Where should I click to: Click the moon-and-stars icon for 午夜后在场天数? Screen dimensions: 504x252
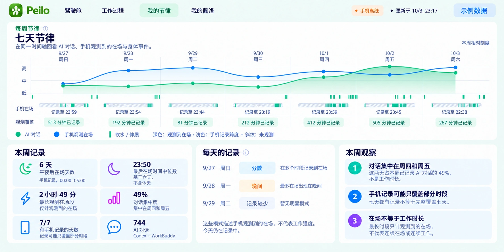coord(26,168)
